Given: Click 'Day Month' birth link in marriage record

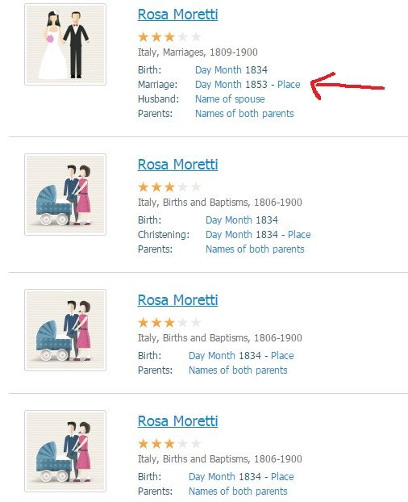Looking at the screenshot, I should pos(219,69).
